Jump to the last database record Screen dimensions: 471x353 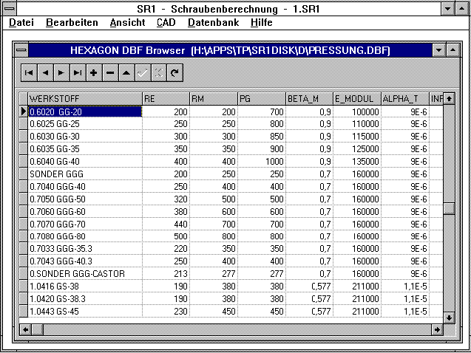coord(78,73)
